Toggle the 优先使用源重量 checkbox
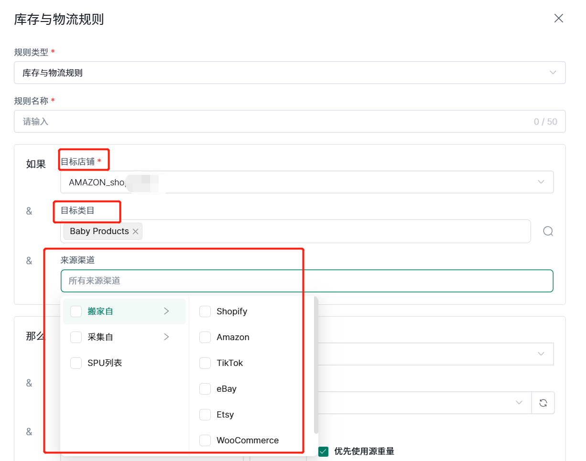Viewport: 586px width, 461px height. coord(324,451)
